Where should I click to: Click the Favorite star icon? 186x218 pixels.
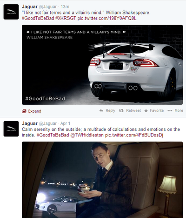(x=146, y=110)
